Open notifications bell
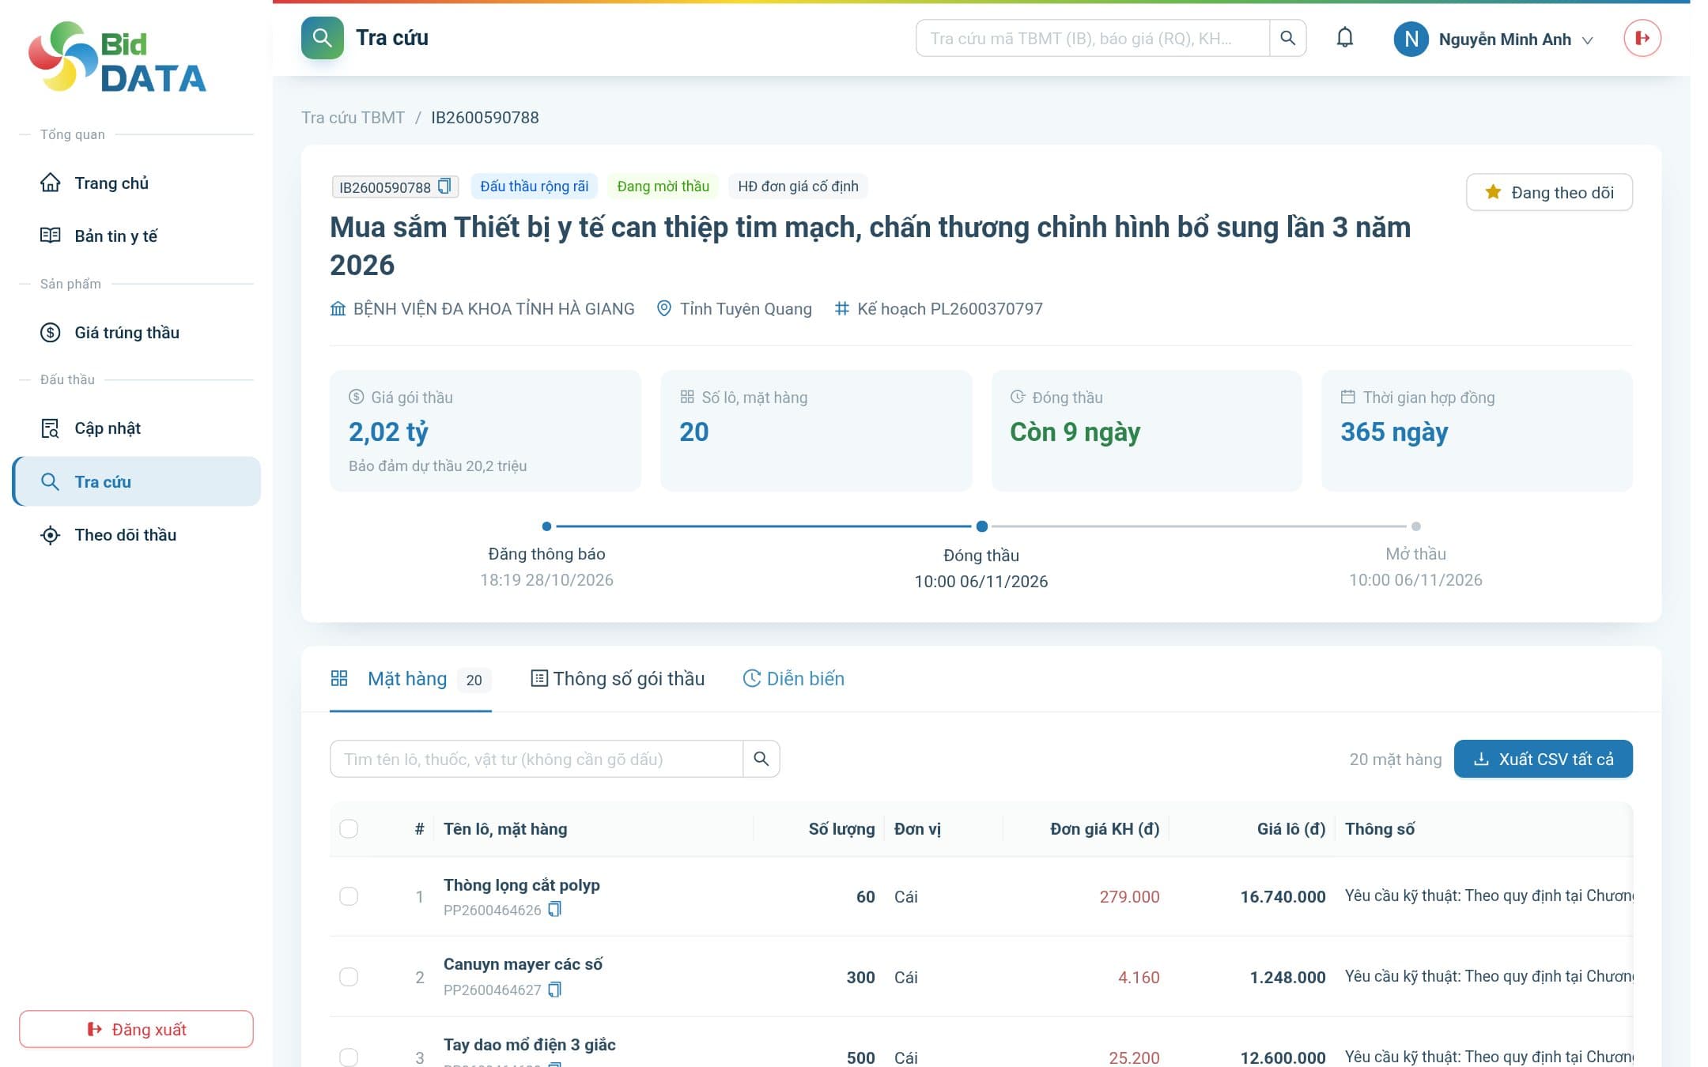The image size is (1708, 1067). tap(1344, 38)
